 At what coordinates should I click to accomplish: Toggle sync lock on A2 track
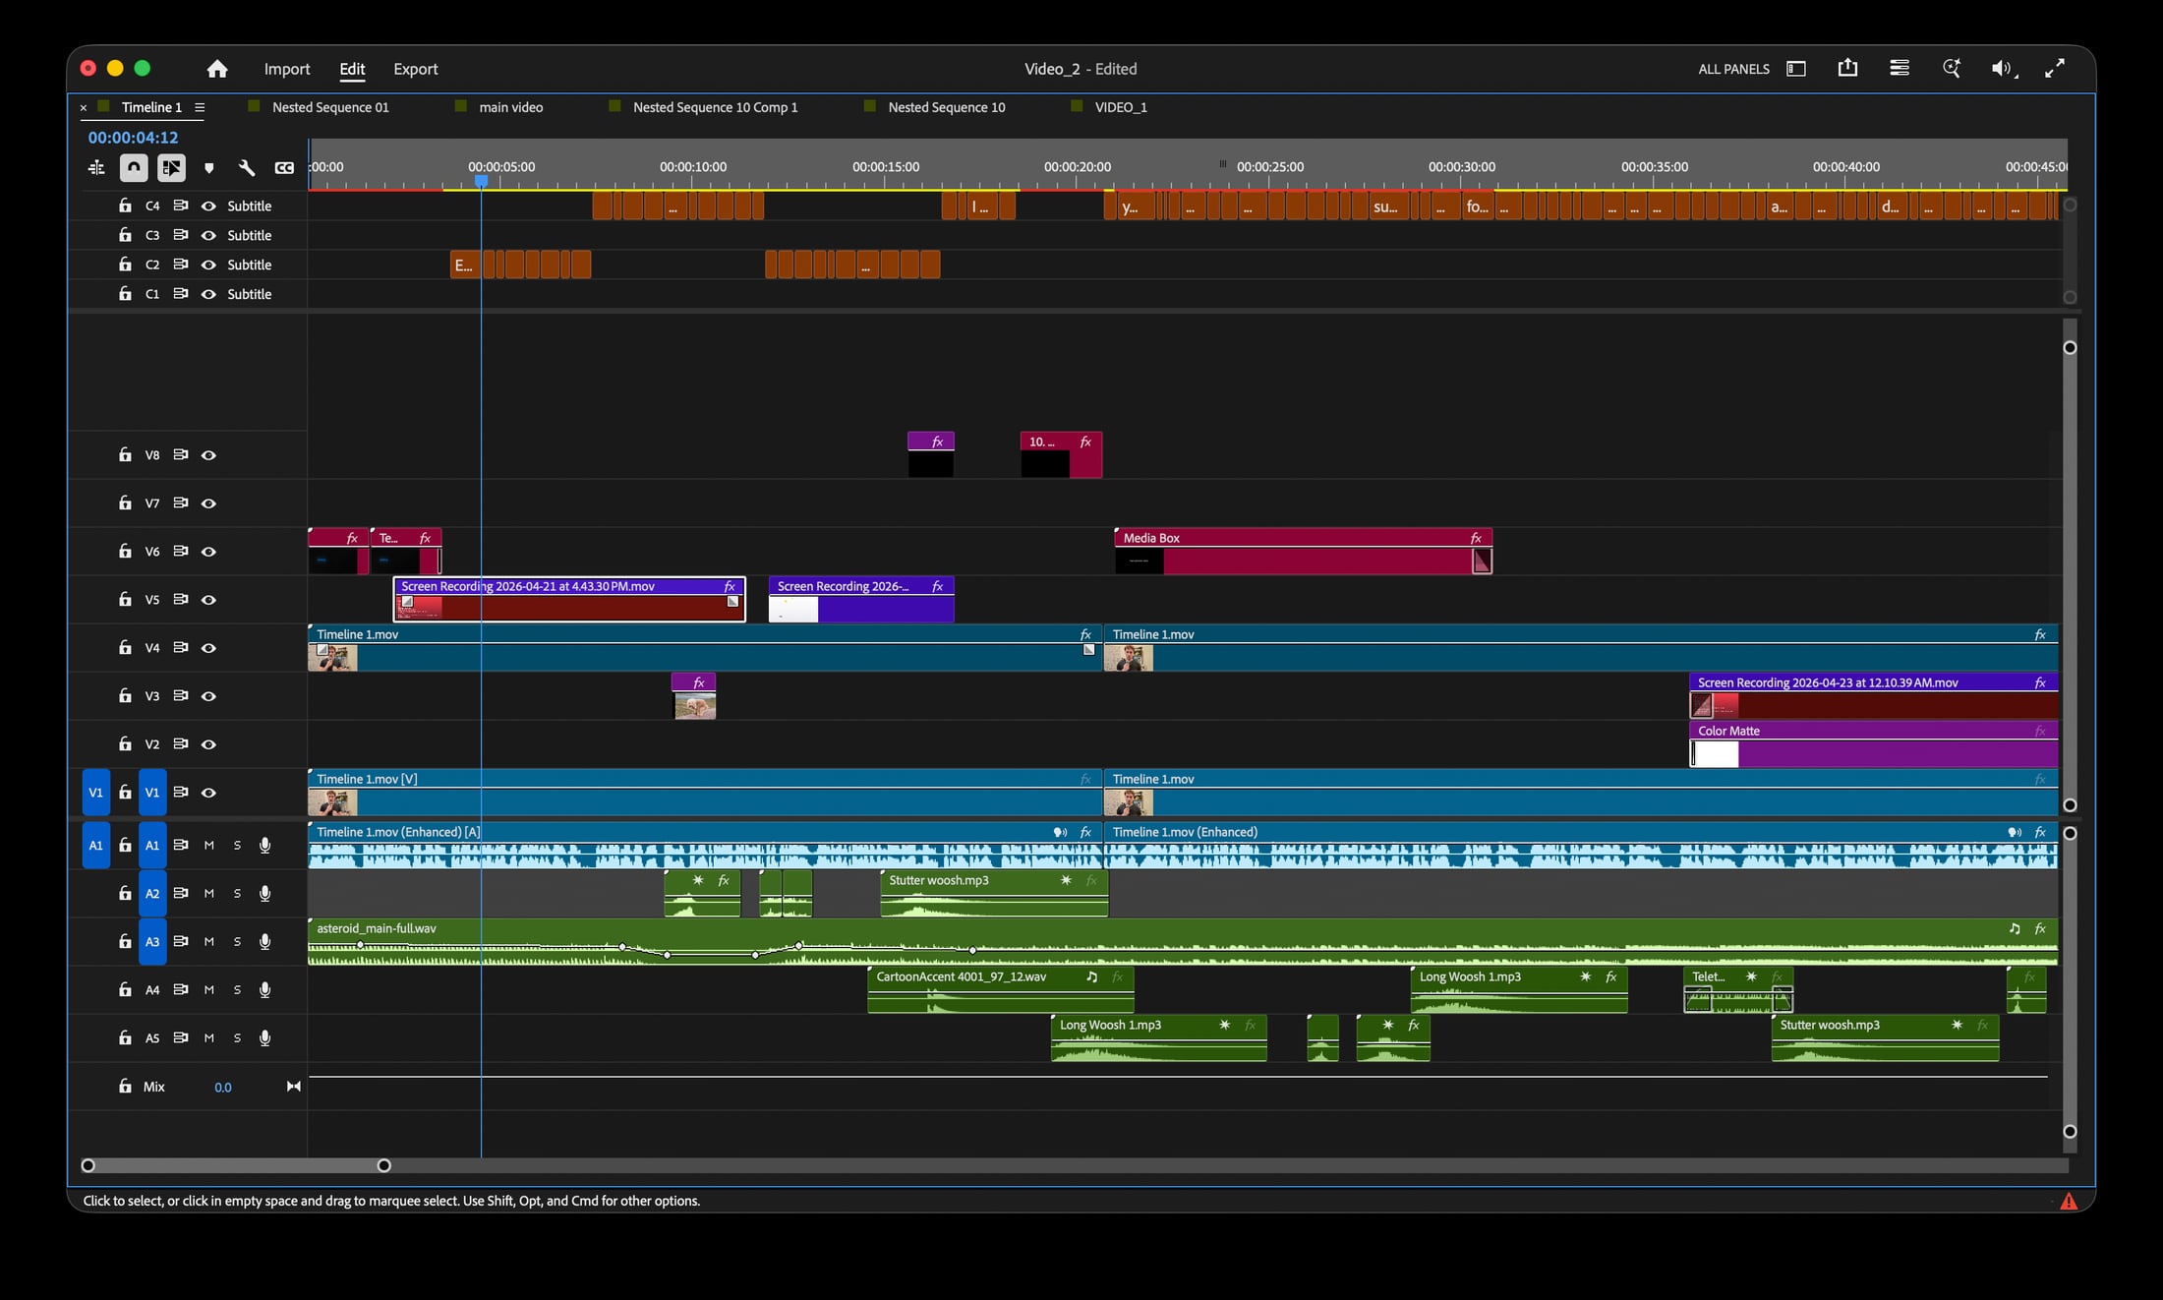click(x=181, y=893)
